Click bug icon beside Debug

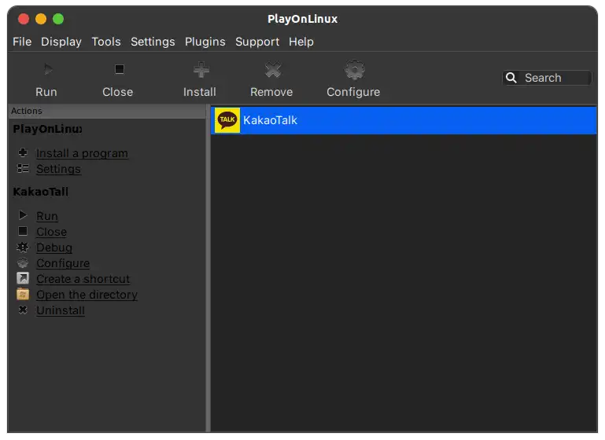click(x=23, y=247)
